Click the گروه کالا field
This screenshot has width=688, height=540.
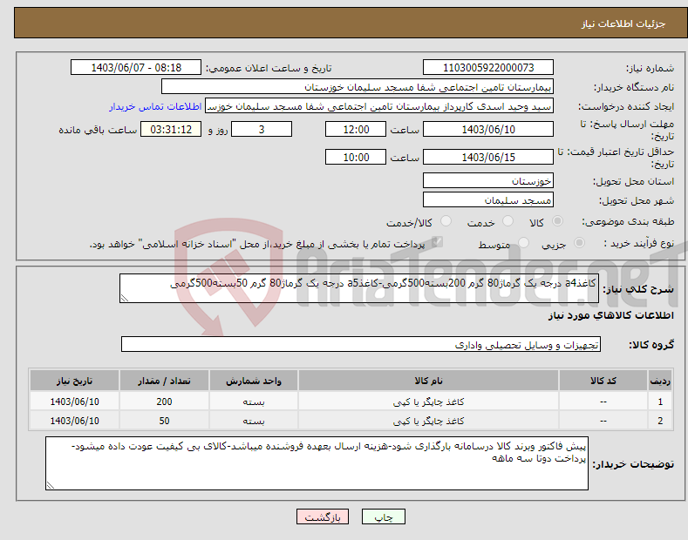[x=361, y=345]
